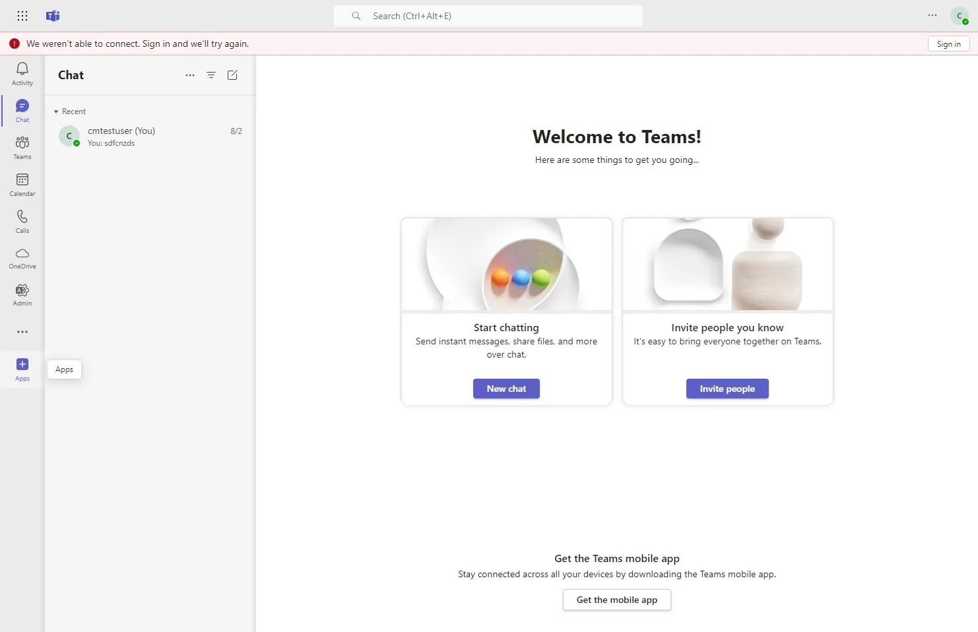Click the 8/2 date on cmtestuser chat

click(236, 131)
